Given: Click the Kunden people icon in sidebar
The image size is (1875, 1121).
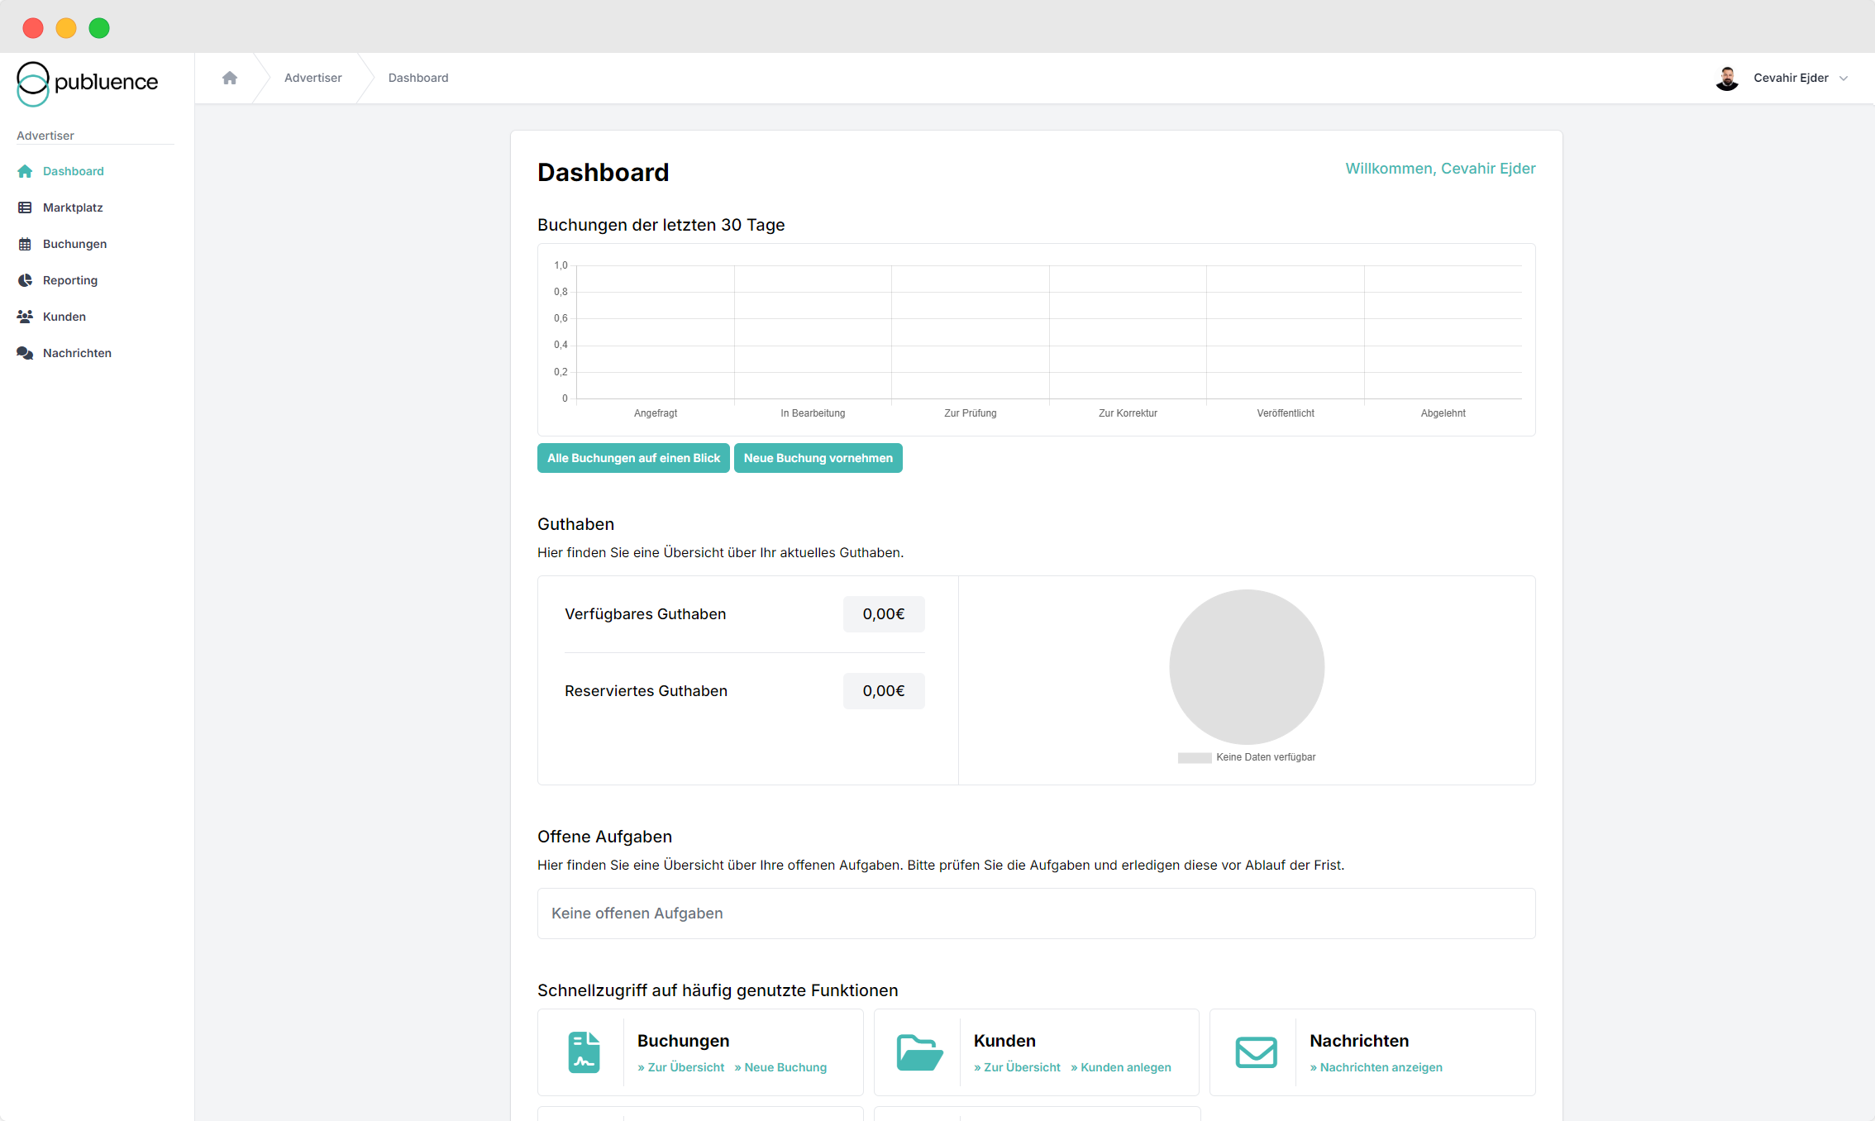Looking at the screenshot, I should point(25,317).
